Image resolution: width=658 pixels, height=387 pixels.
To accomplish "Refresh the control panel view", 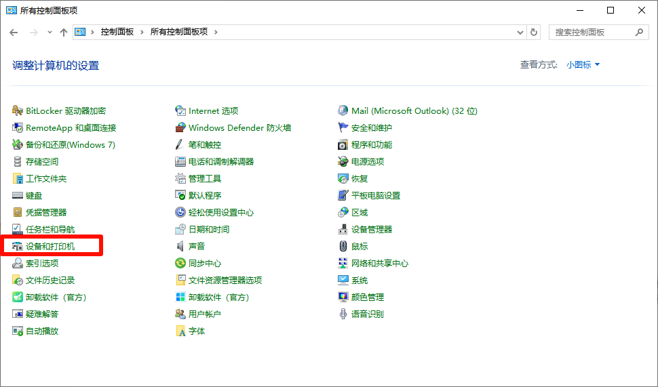I will pos(534,33).
